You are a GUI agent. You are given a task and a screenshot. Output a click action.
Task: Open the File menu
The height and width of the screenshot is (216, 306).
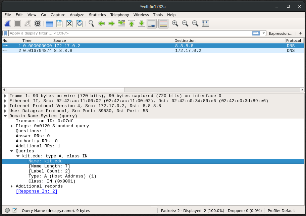[8, 15]
